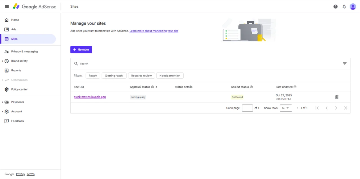The width and height of the screenshot is (360, 179).
Task: Click the Ads.txt status column header
Action: pyautogui.click(x=240, y=87)
